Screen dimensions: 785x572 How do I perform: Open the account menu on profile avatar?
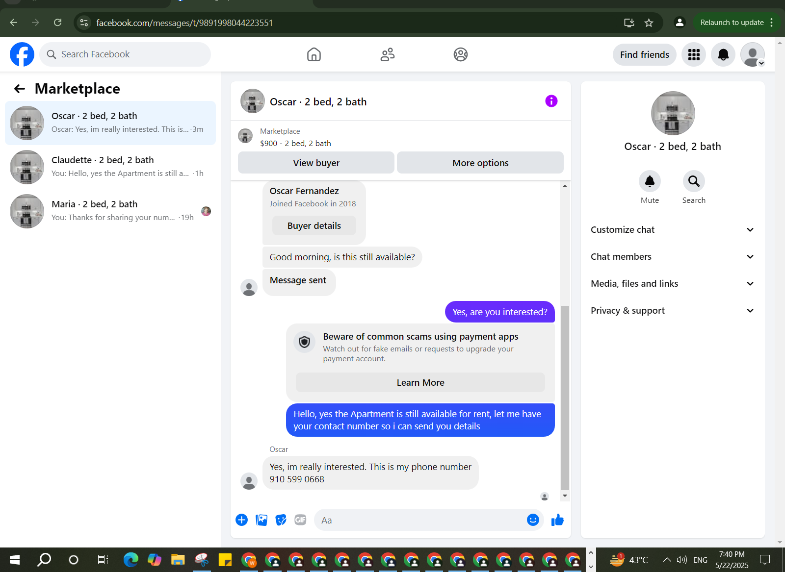[x=753, y=54]
